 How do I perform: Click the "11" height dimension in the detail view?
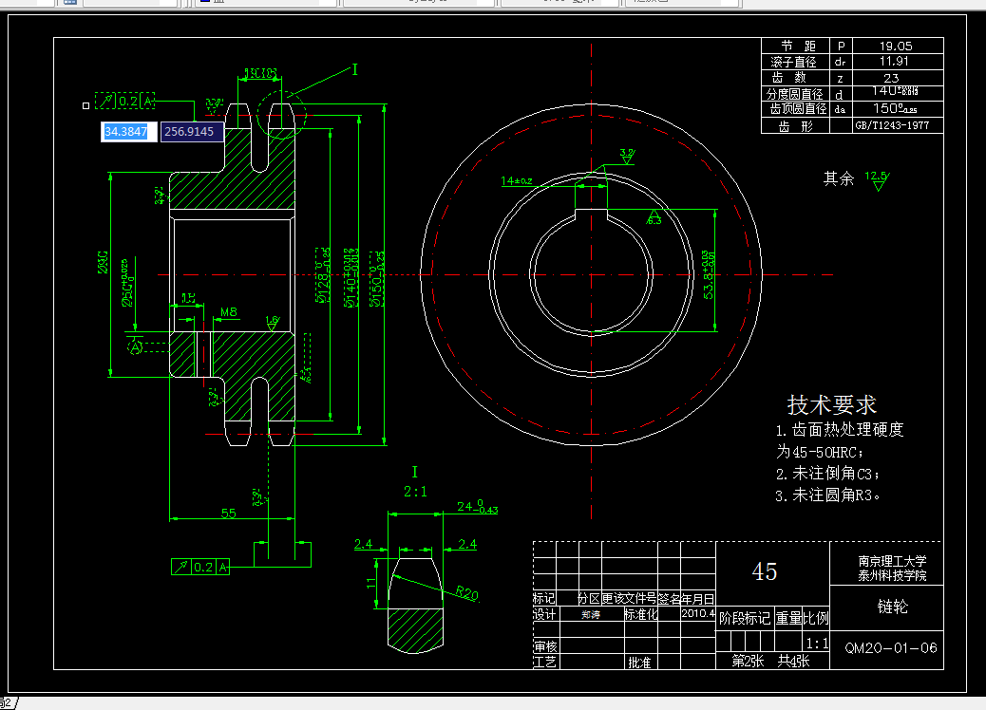click(x=371, y=583)
